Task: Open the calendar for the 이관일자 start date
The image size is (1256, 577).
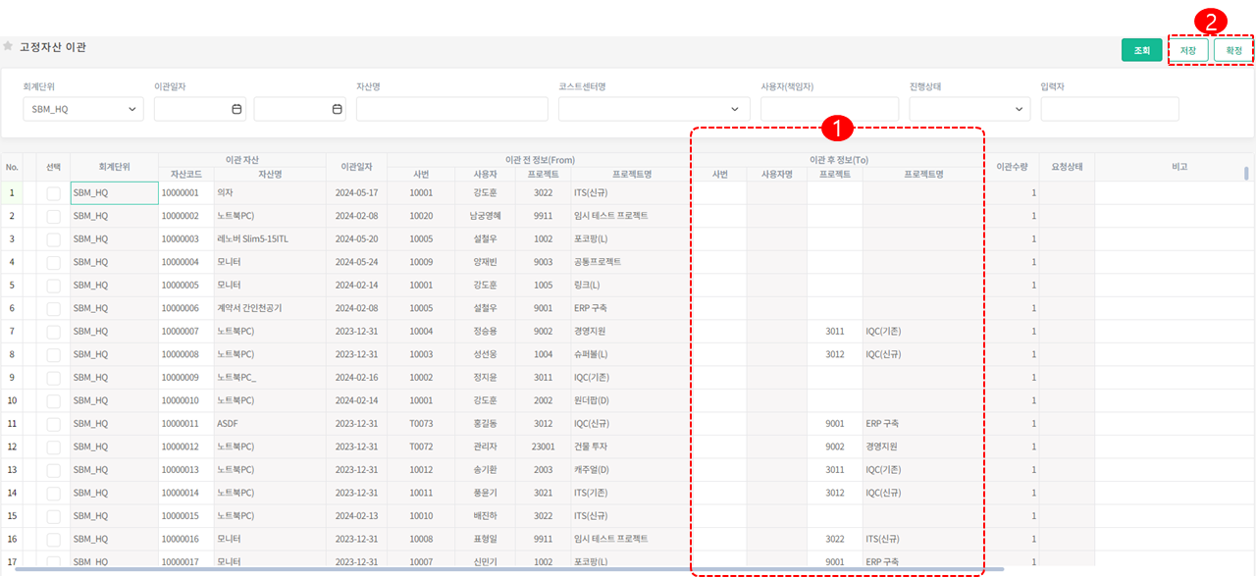Action: coord(235,109)
